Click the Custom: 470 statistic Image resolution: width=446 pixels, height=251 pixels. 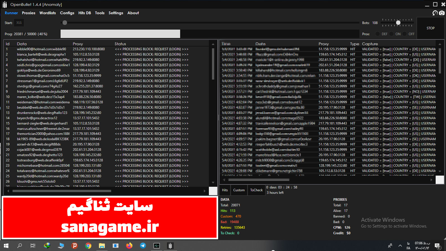click(x=231, y=216)
